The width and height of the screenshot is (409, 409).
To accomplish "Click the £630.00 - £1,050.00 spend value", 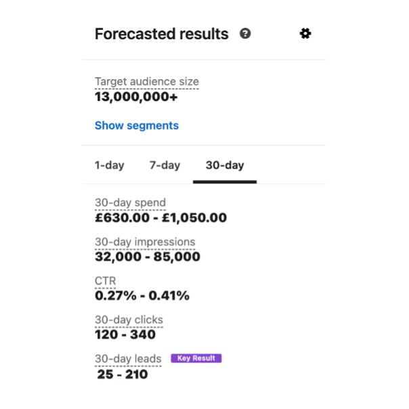I will click(160, 217).
